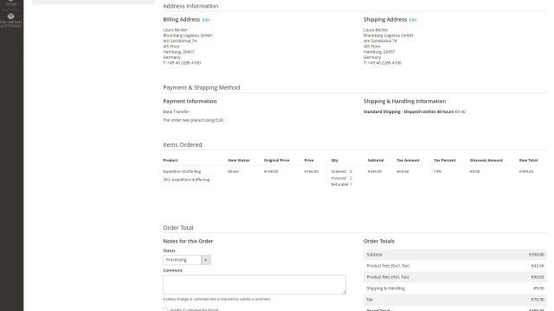Click the Notes for this Order heading
Screen dimensions: 554x311
point(188,241)
